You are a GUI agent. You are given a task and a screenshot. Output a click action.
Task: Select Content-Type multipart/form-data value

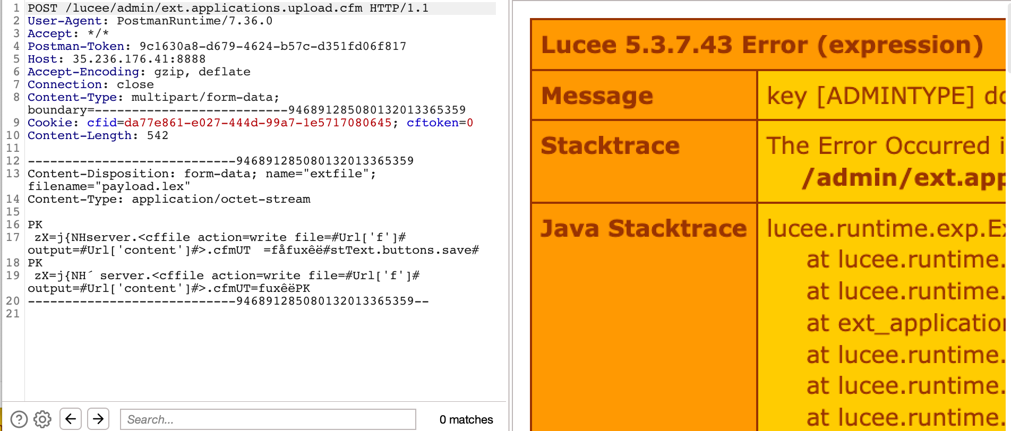[205, 98]
